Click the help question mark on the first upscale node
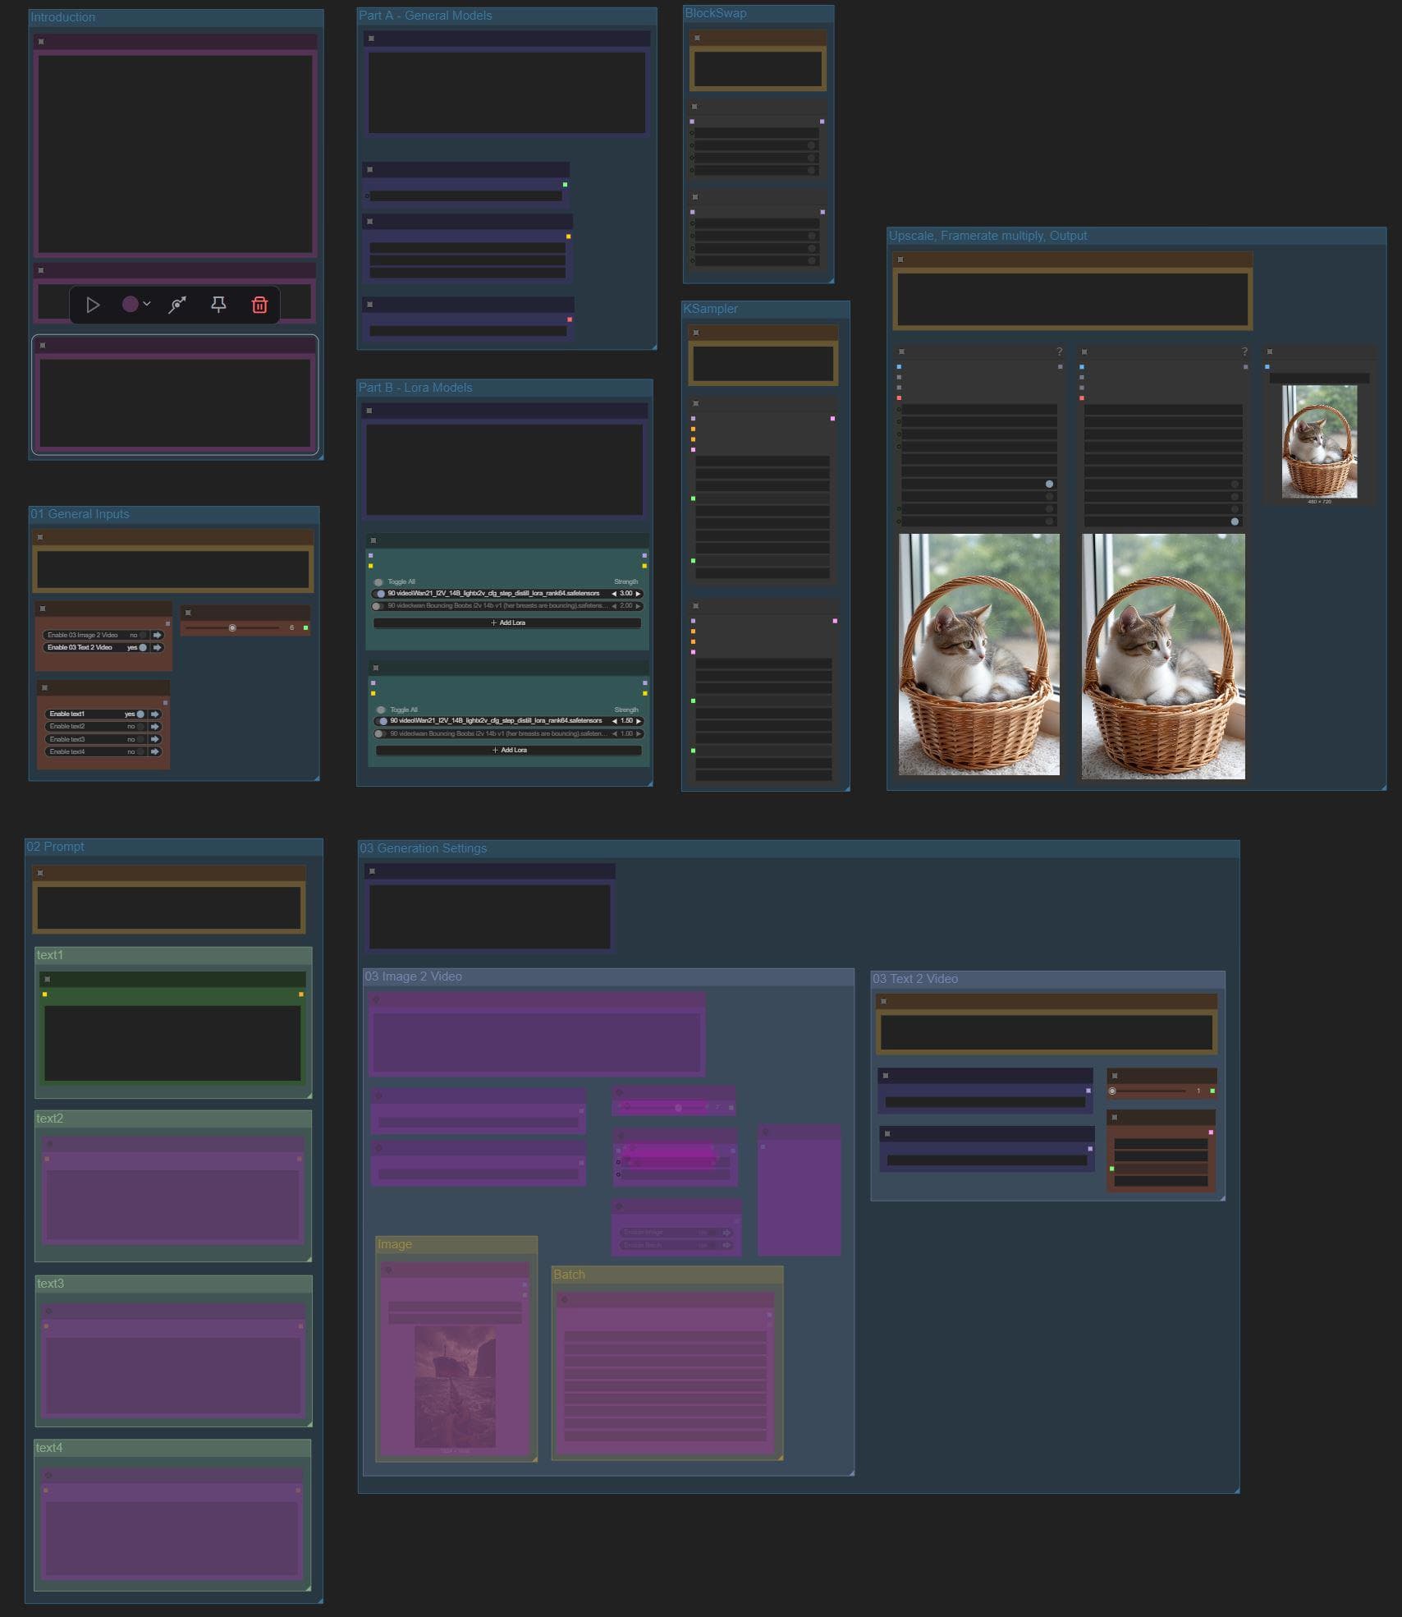 1059,351
